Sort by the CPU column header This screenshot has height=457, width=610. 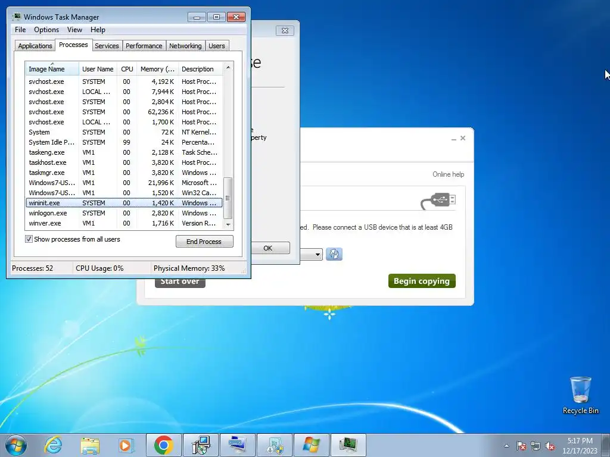click(x=127, y=69)
